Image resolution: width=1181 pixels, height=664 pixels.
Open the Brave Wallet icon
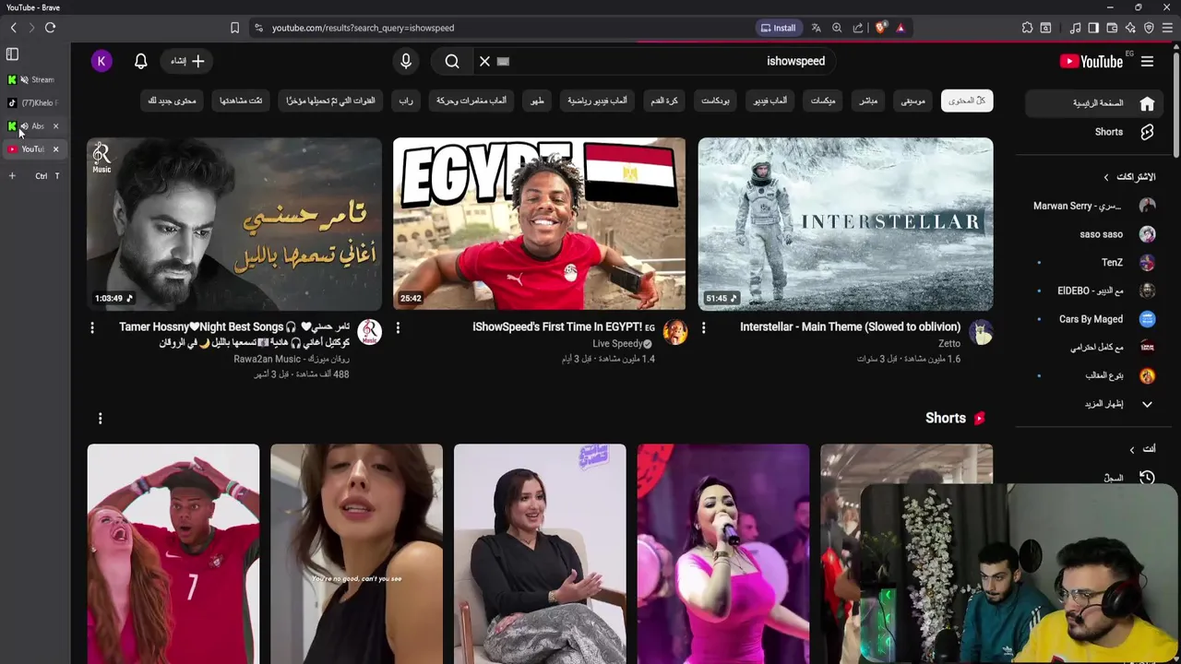click(1112, 28)
